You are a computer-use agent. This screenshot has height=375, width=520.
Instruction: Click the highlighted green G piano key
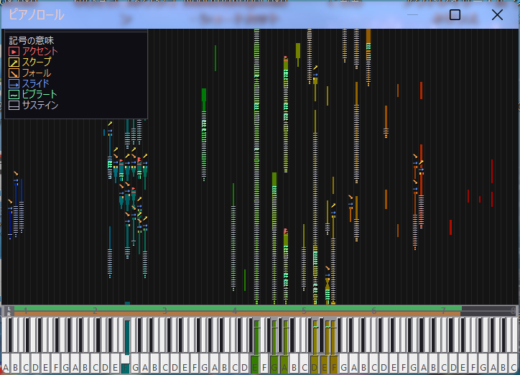(x=274, y=365)
